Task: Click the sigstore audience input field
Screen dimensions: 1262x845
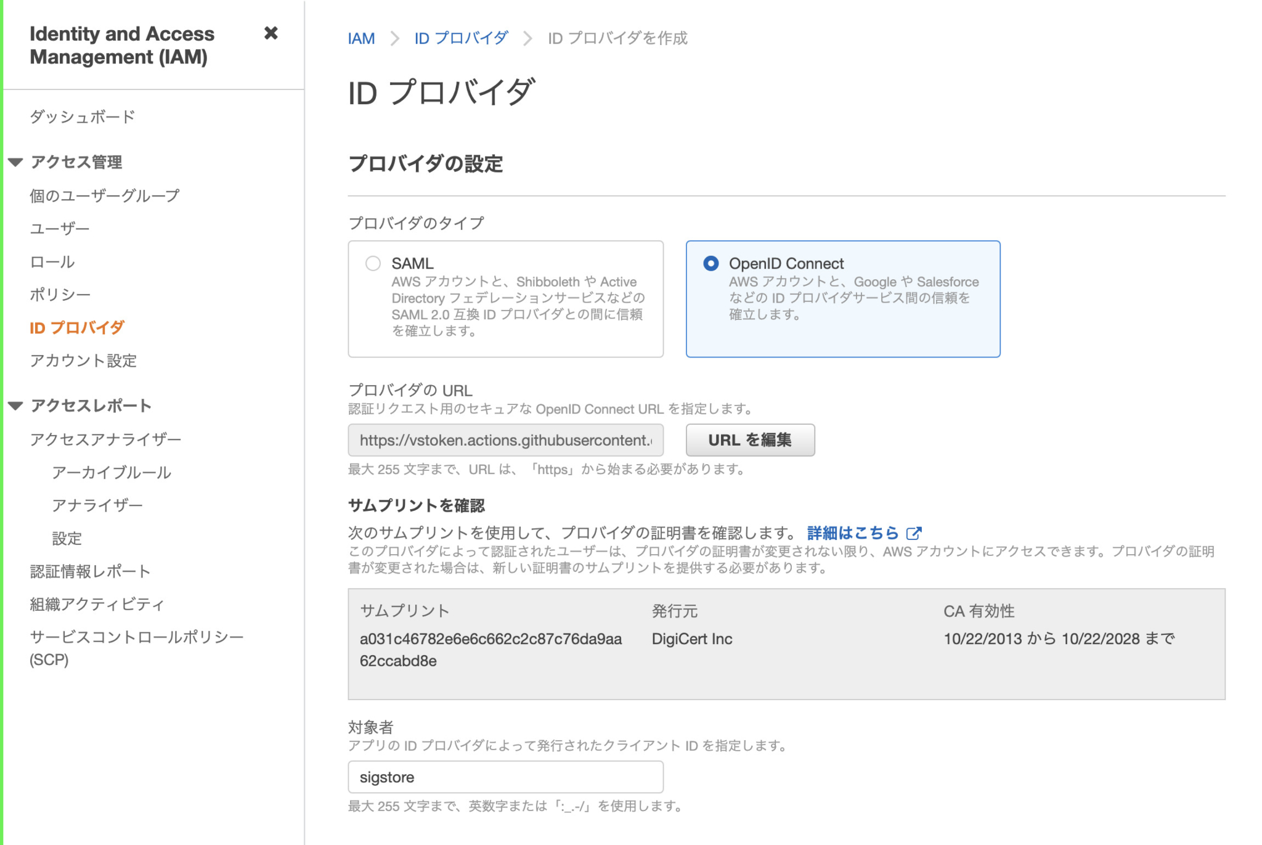Action: click(505, 777)
